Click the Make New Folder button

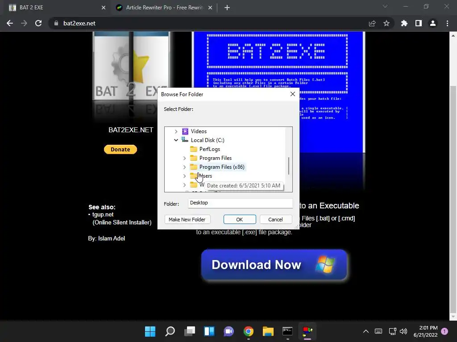(x=187, y=220)
